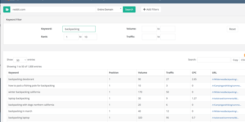Click the Traffic minimum field

pyautogui.click(x=149, y=37)
